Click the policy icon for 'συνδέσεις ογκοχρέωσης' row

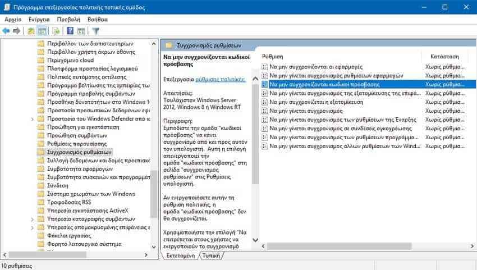pyautogui.click(x=265, y=129)
